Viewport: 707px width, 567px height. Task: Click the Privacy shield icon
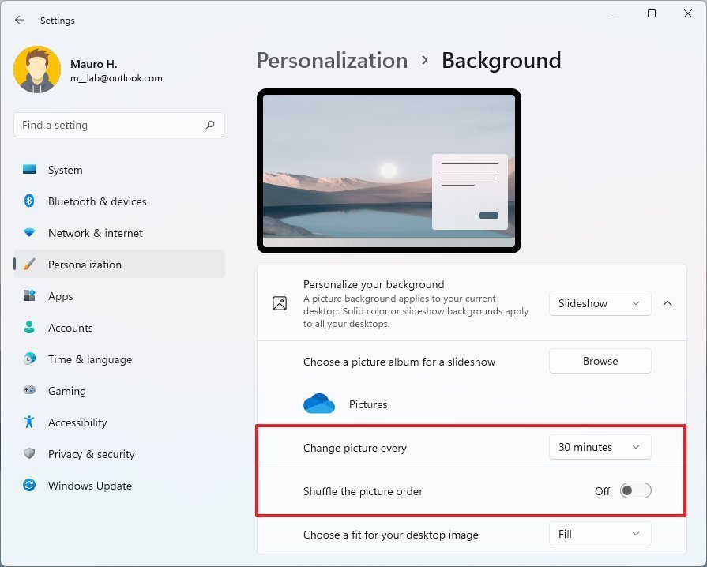(x=29, y=453)
